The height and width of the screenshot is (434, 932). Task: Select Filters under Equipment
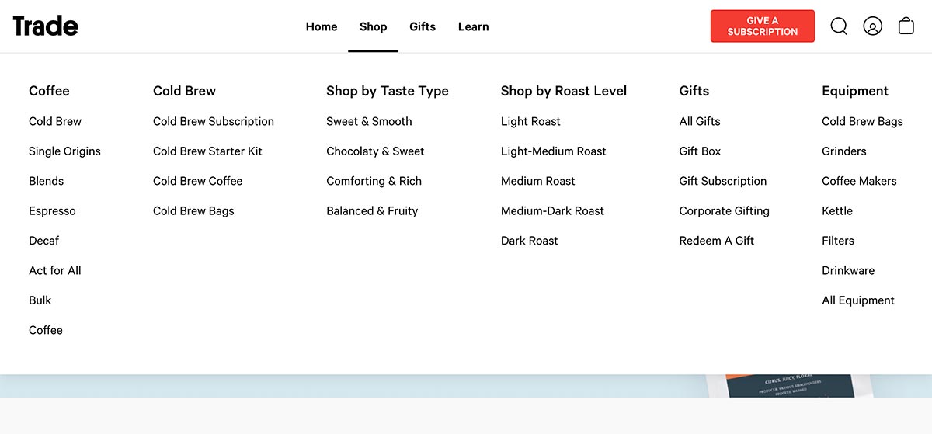point(838,241)
